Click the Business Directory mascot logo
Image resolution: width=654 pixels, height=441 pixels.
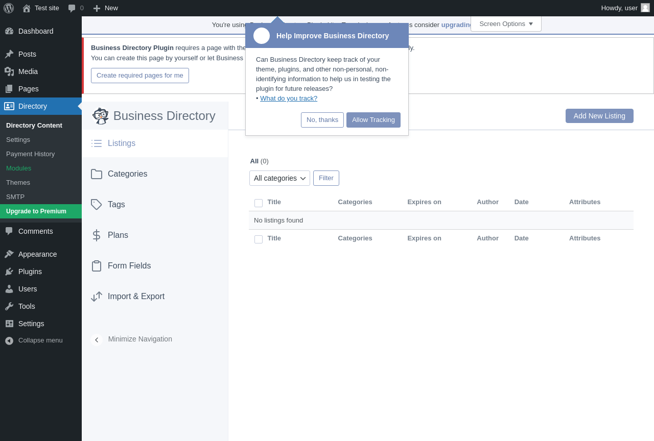101,116
